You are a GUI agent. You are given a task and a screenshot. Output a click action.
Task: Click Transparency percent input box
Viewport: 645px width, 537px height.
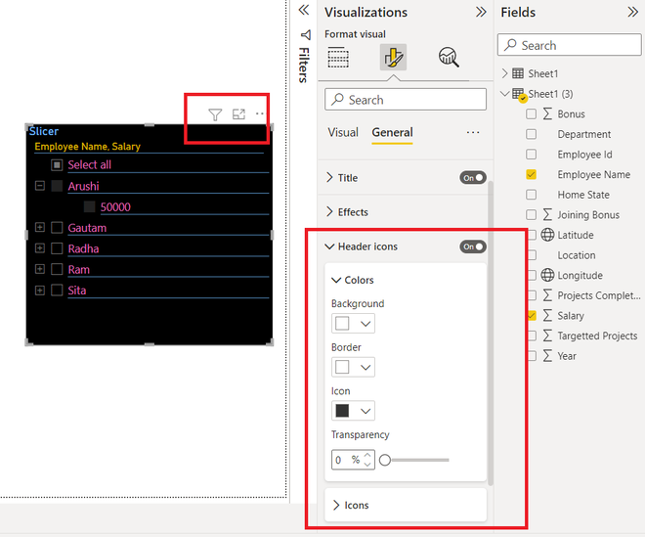pyautogui.click(x=353, y=460)
